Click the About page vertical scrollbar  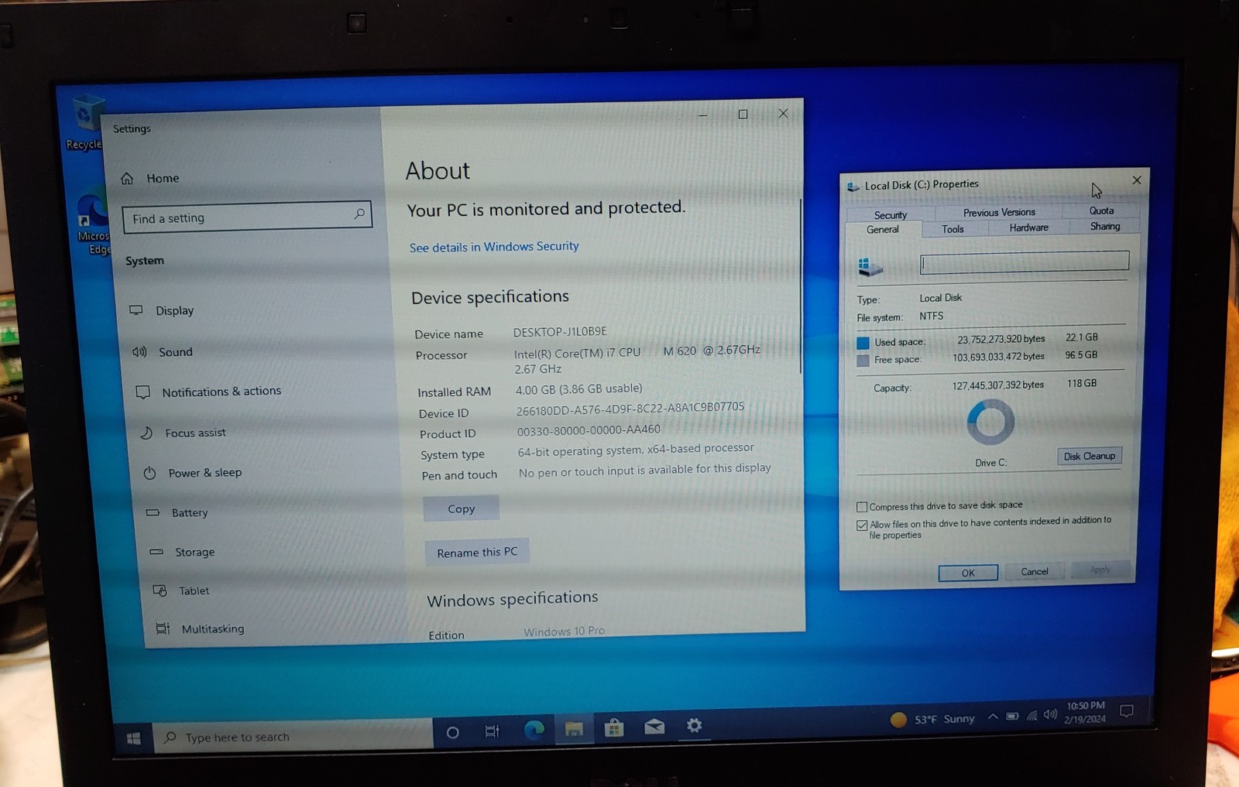point(801,286)
